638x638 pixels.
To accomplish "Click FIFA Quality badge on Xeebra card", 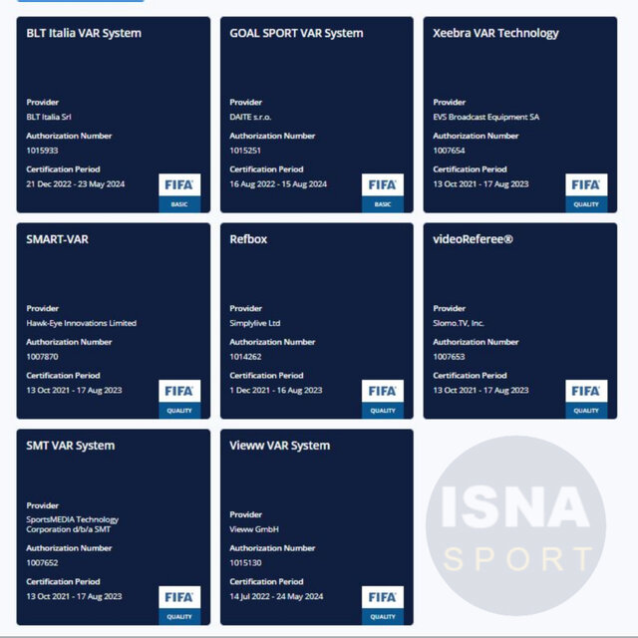I will coord(586,192).
